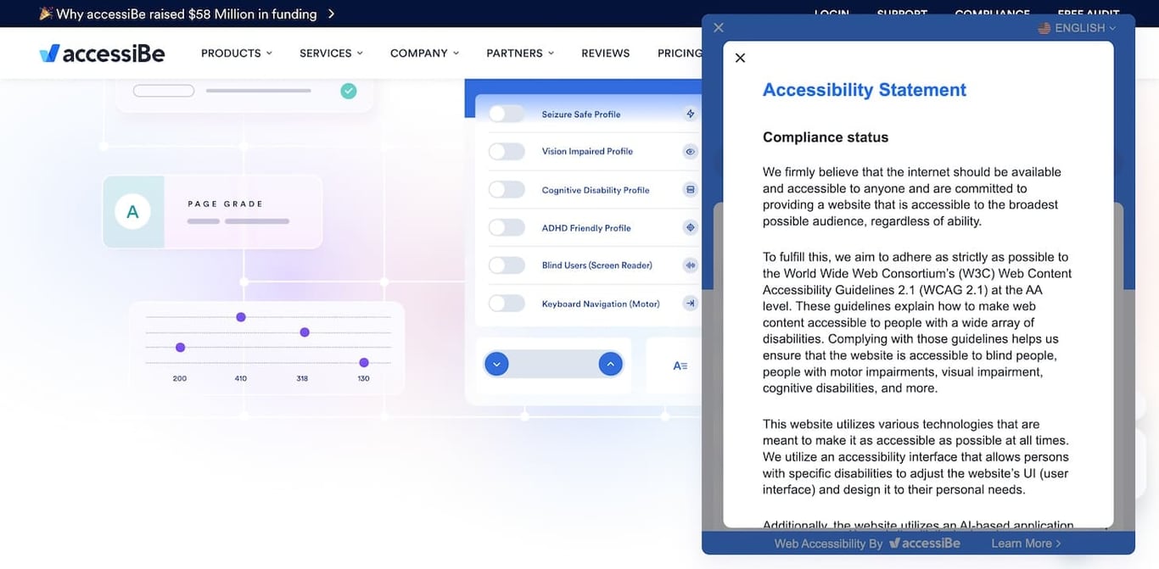Switch to the REVIEWS nav item
The width and height of the screenshot is (1159, 569).
tap(605, 53)
